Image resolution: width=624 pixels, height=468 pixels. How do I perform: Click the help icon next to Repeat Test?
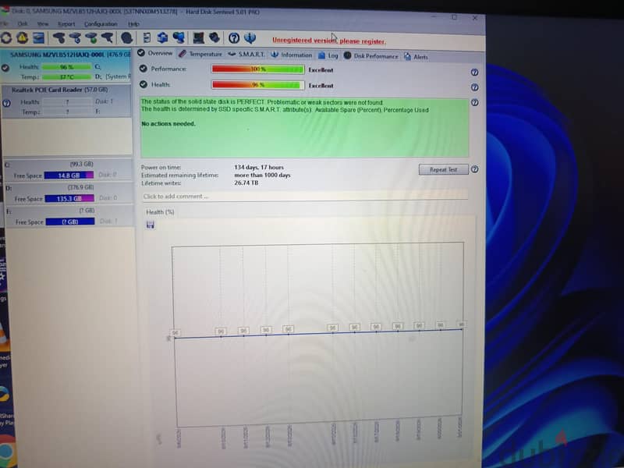(x=474, y=169)
